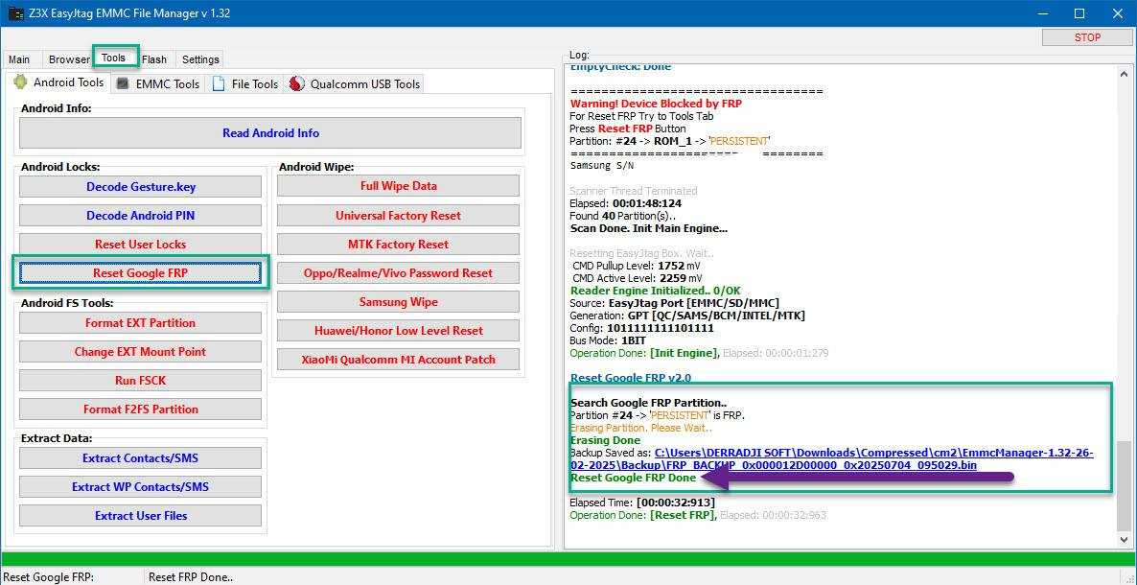Go to the Settings tab

tap(200, 59)
